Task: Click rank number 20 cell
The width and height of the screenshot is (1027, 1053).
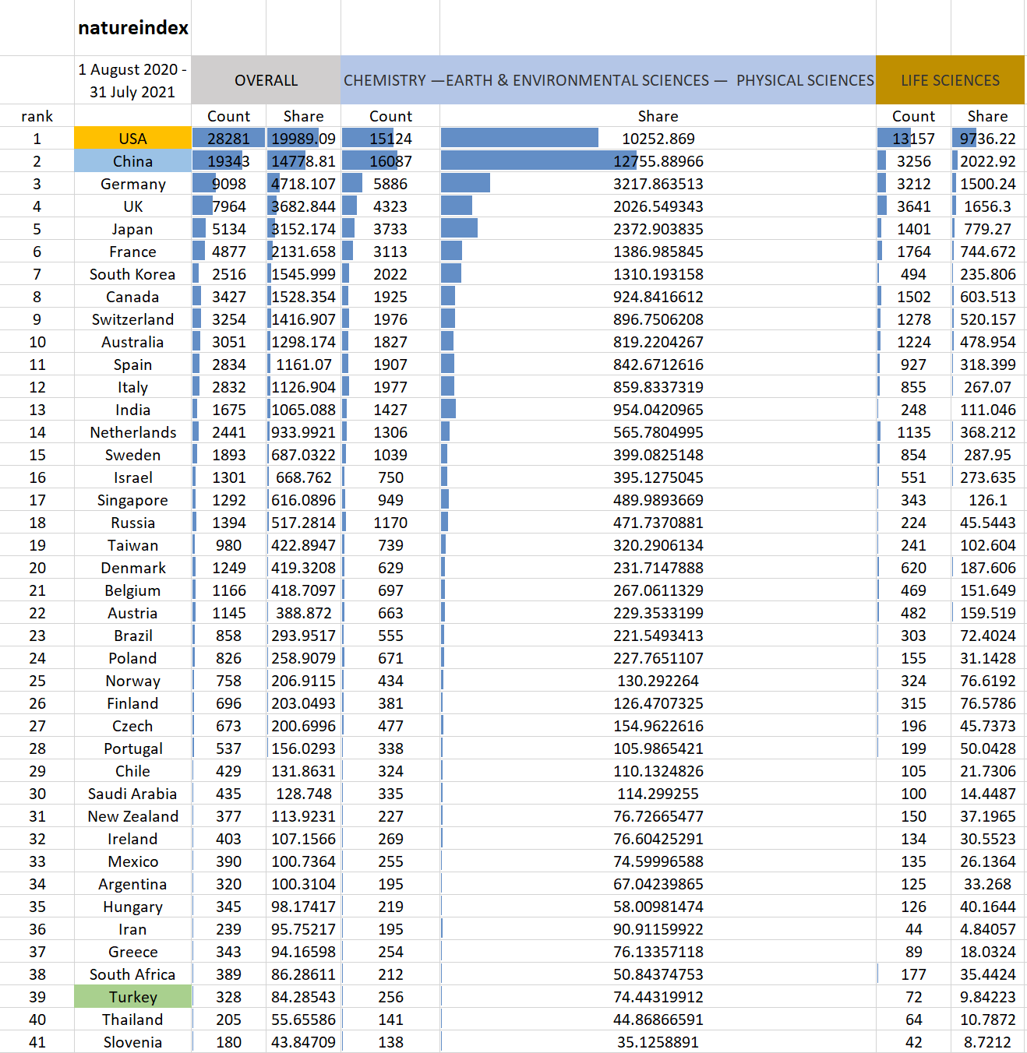Action: point(37,568)
